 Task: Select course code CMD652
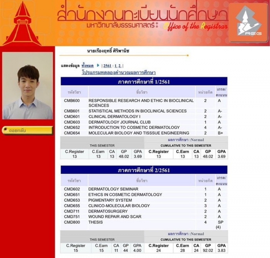point(72,127)
